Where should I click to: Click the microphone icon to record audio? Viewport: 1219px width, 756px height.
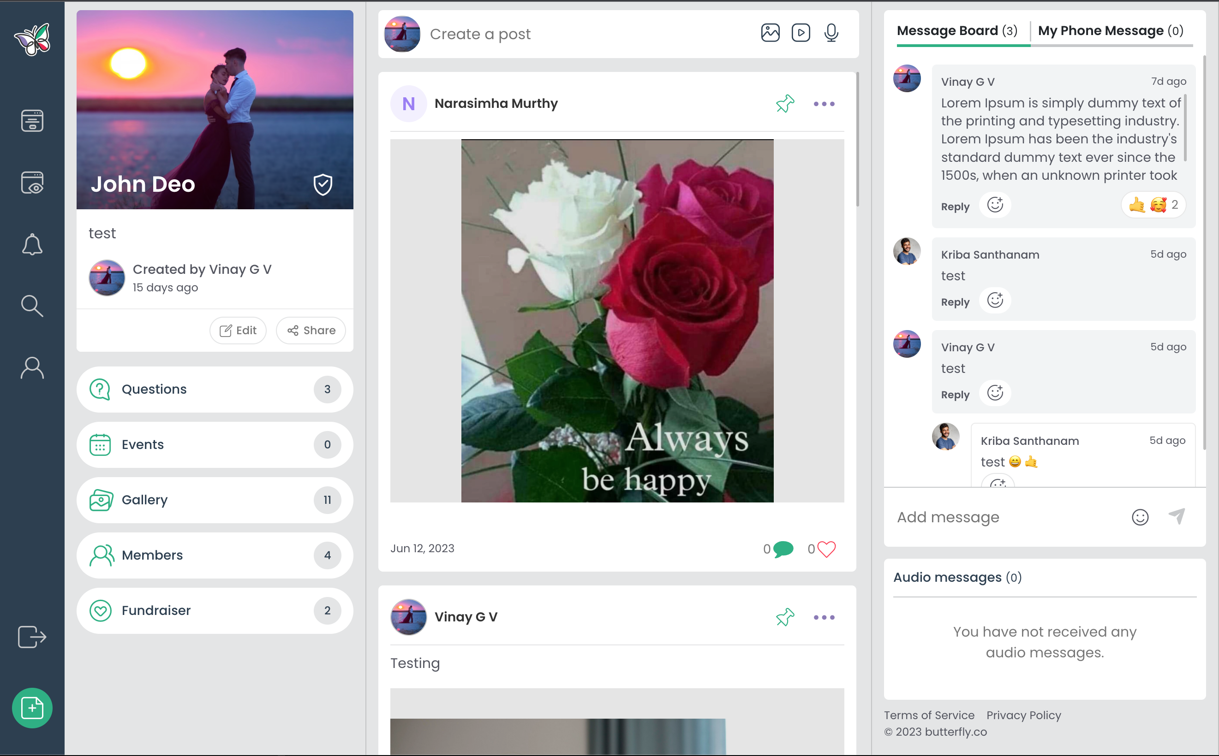pos(831,33)
